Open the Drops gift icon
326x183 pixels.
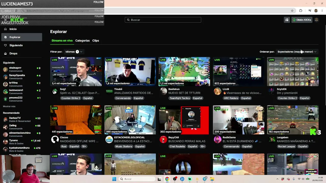5,53
